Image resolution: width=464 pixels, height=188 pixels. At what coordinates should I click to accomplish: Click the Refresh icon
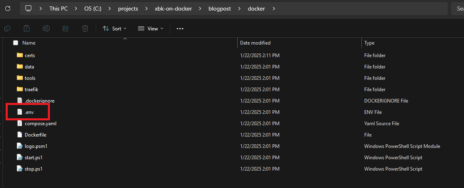click(x=7, y=8)
